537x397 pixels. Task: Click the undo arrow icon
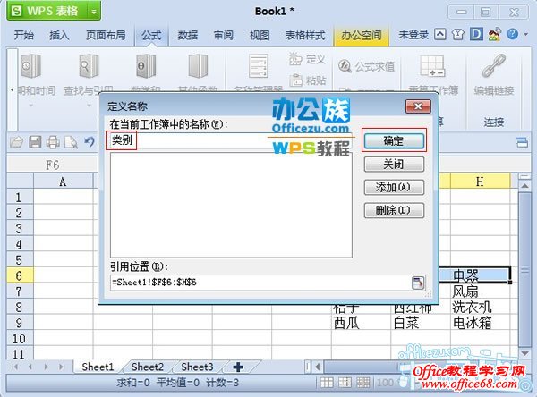(89, 141)
